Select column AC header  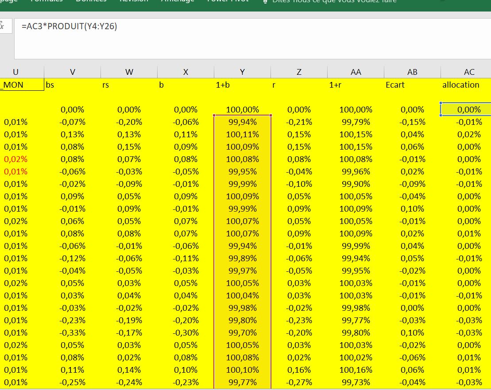(x=466, y=72)
